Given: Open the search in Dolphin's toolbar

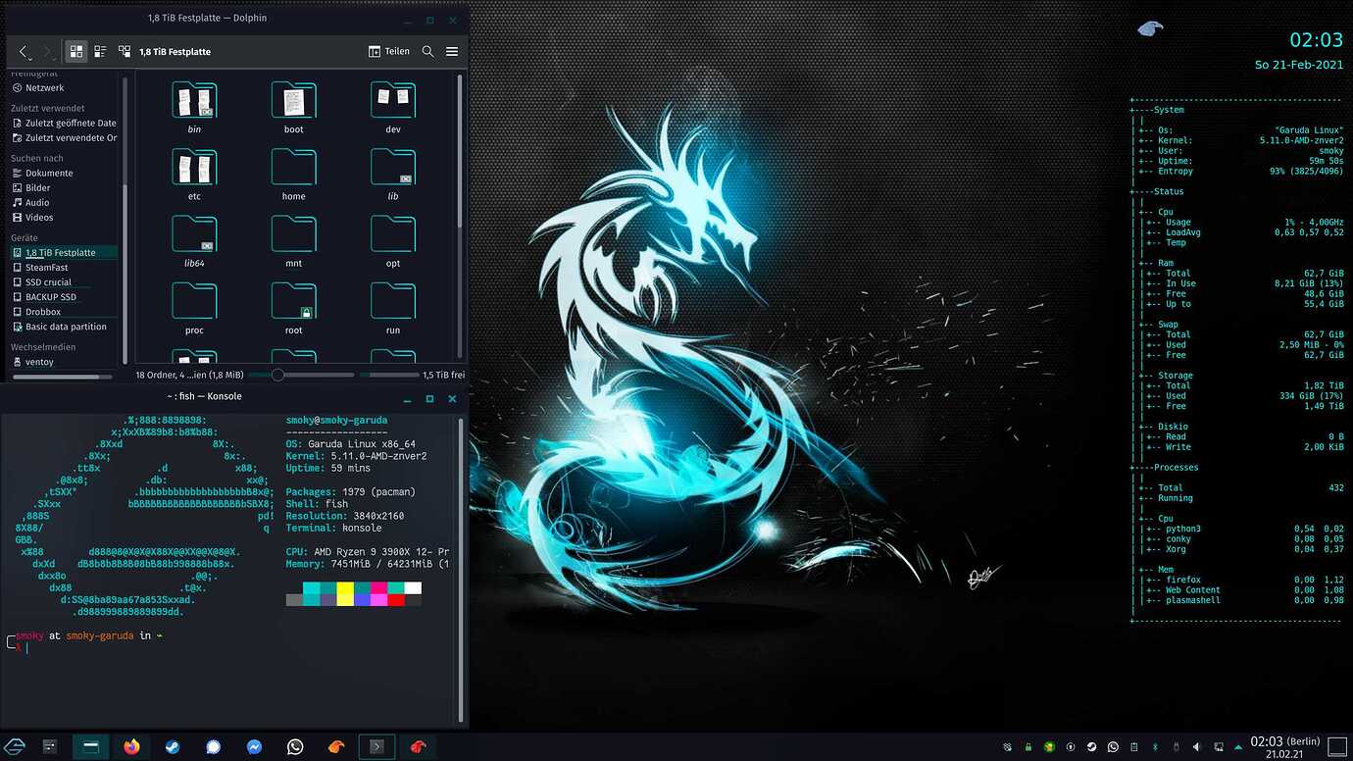Looking at the screenshot, I should pos(427,51).
